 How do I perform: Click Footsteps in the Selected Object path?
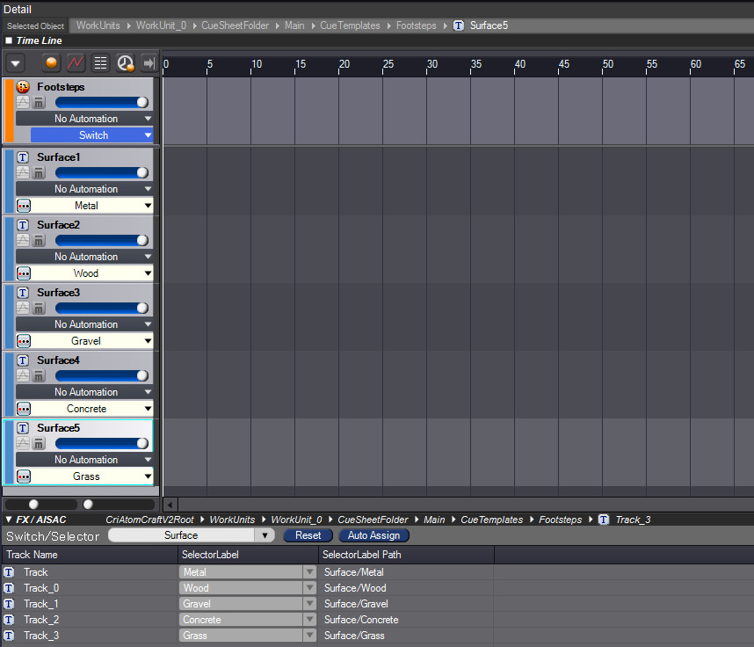pyautogui.click(x=416, y=25)
